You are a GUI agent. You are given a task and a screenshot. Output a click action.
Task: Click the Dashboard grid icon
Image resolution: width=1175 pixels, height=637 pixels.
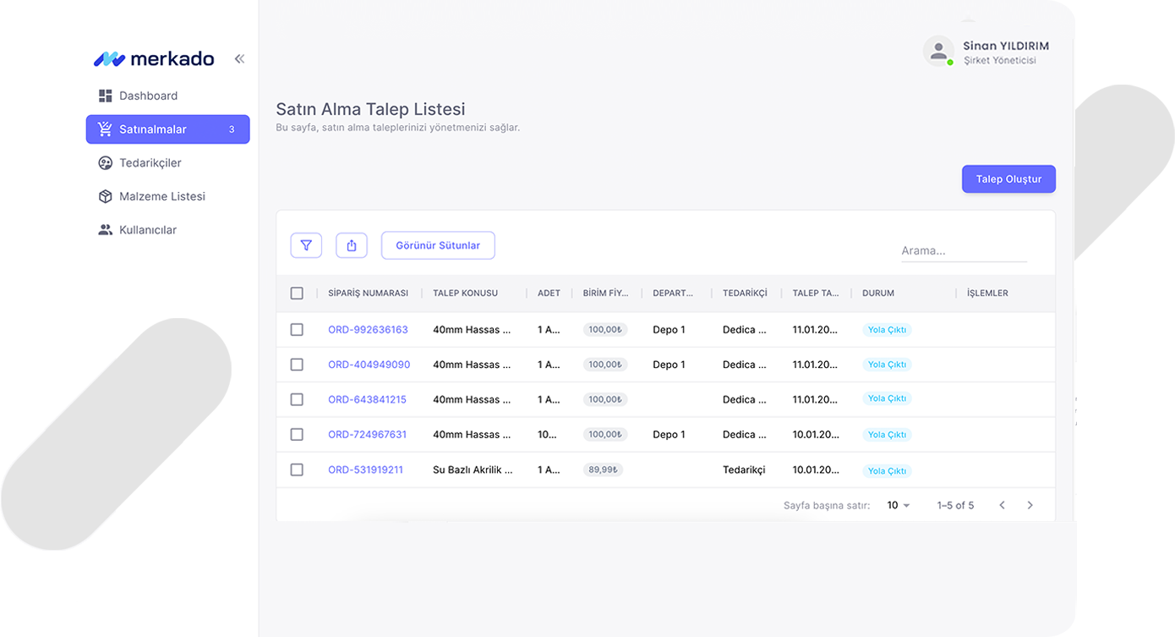[106, 96]
